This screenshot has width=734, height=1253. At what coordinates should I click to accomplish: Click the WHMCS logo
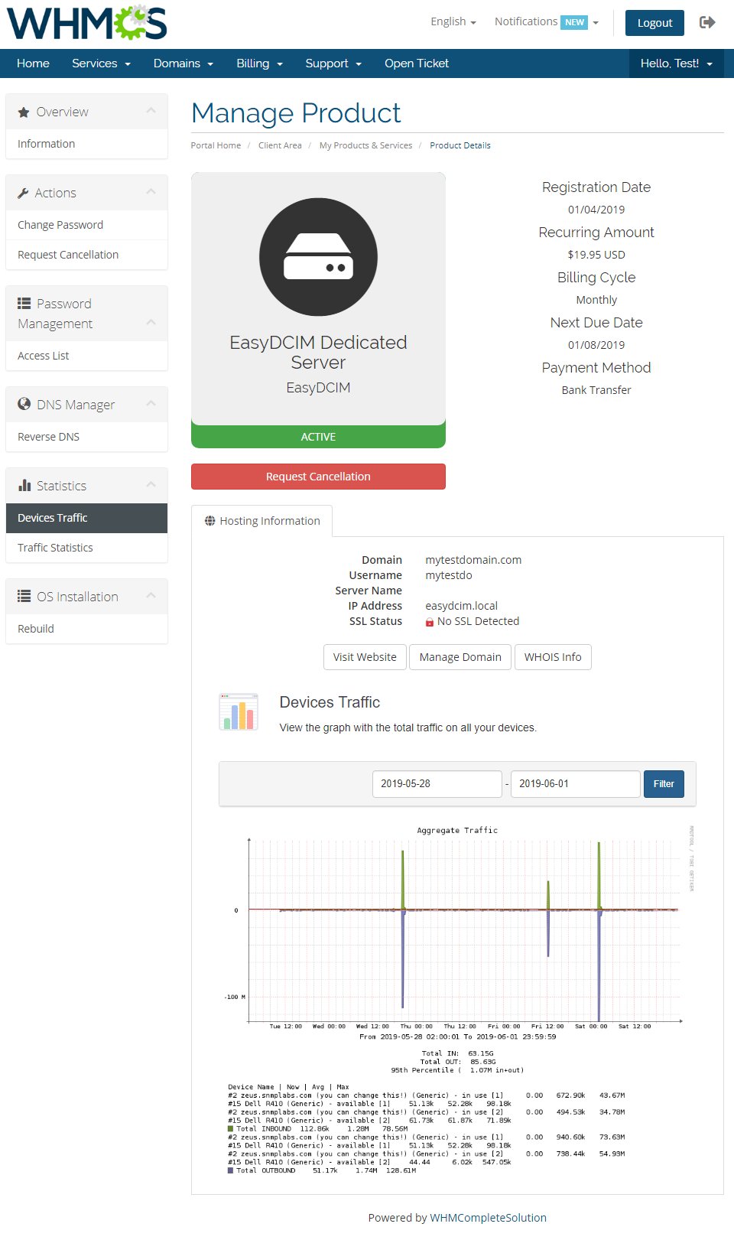tap(87, 23)
